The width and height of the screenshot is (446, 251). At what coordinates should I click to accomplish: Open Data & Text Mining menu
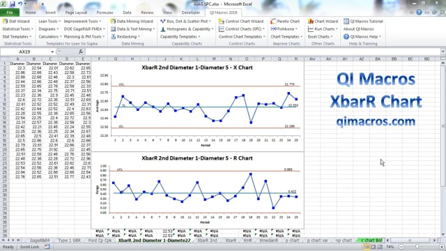pyautogui.click(x=133, y=29)
